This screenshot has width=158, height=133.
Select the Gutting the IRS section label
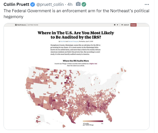pyautogui.click(x=33, y=25)
